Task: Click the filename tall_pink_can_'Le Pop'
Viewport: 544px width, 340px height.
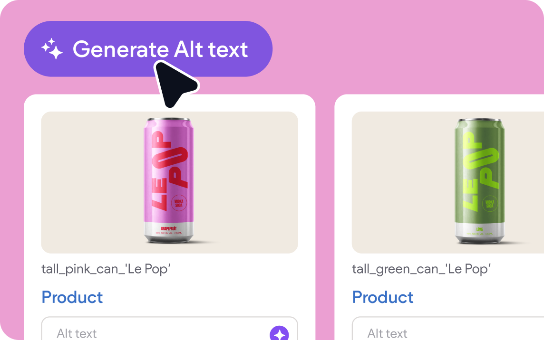Action: (x=106, y=269)
